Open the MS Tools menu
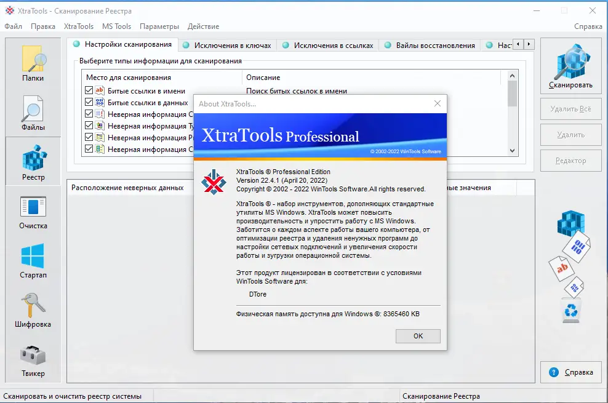This screenshot has width=608, height=403. click(117, 26)
